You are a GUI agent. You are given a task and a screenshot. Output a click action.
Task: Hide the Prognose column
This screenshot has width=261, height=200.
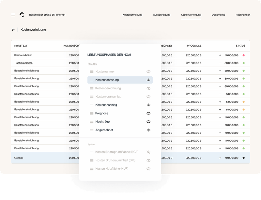coord(149,113)
